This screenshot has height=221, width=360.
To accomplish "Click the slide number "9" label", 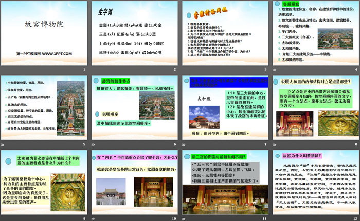I will click(x=84, y=219).
